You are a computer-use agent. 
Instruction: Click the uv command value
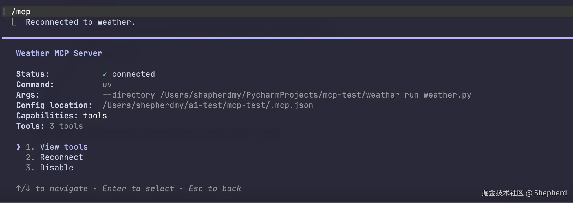pyautogui.click(x=107, y=85)
